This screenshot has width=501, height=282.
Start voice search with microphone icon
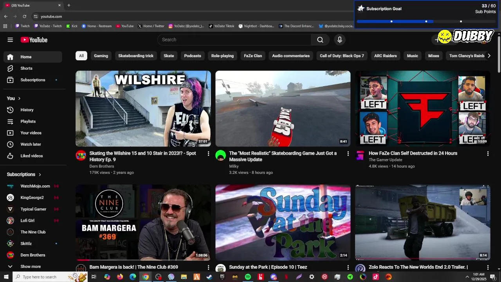(340, 40)
